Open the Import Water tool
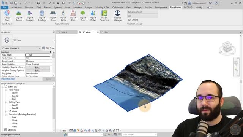 click(x=93, y=16)
